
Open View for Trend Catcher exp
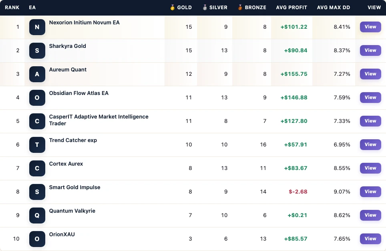(x=370, y=144)
